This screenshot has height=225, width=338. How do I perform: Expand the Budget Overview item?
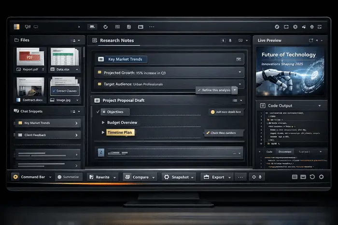point(103,122)
